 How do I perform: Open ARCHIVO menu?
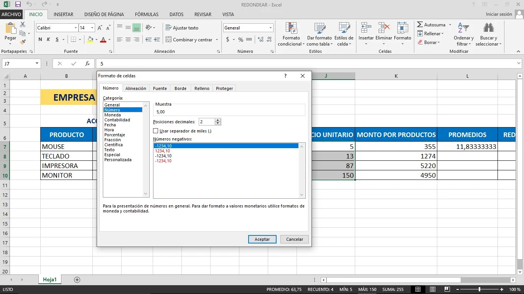(11, 15)
